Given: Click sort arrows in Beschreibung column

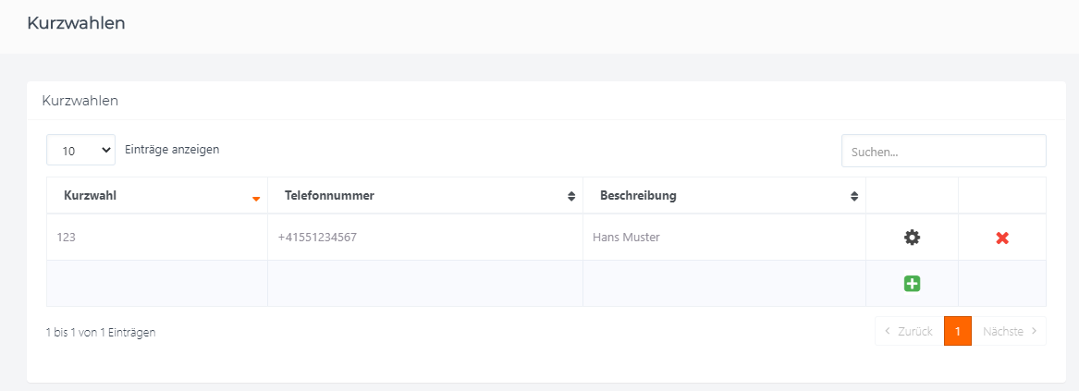Looking at the screenshot, I should coord(854,196).
